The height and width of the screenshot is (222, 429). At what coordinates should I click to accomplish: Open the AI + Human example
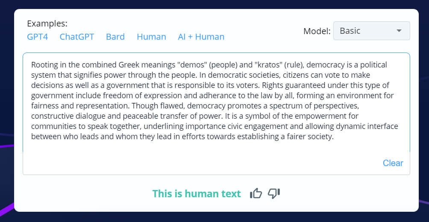pos(201,37)
